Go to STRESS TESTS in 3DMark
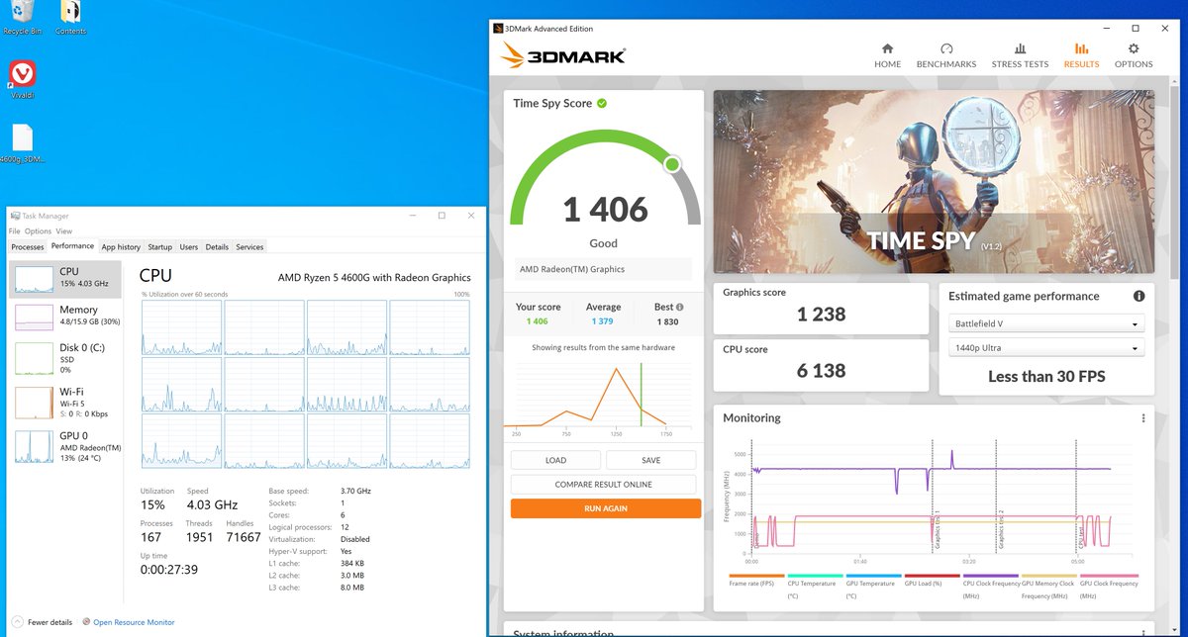 [1020, 55]
